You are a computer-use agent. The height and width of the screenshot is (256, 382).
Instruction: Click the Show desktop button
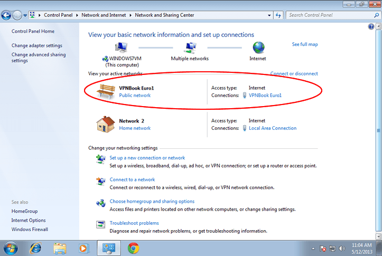point(379,248)
